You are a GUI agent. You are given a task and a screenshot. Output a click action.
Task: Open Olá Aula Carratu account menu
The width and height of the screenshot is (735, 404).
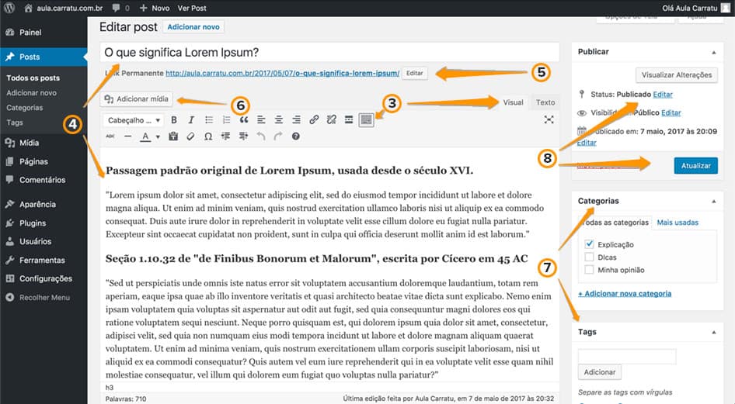pos(695,8)
